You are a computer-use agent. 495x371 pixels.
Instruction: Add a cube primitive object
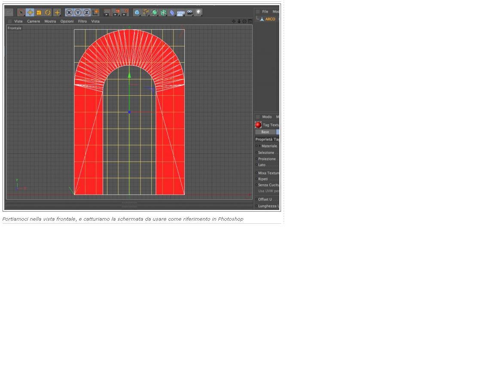point(137,12)
